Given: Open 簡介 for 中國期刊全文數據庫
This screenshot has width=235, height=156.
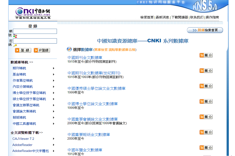Looking at the screenshot, I should 206,55.
